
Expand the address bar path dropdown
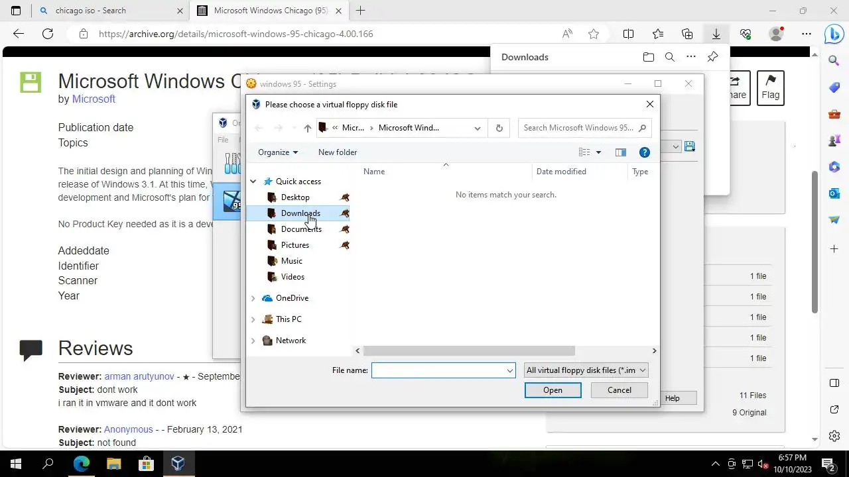click(477, 128)
